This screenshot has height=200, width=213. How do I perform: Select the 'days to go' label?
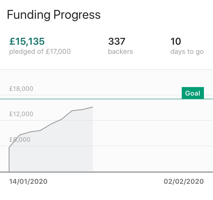(187, 52)
